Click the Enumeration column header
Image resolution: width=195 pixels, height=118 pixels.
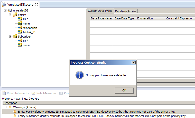coord(145,18)
